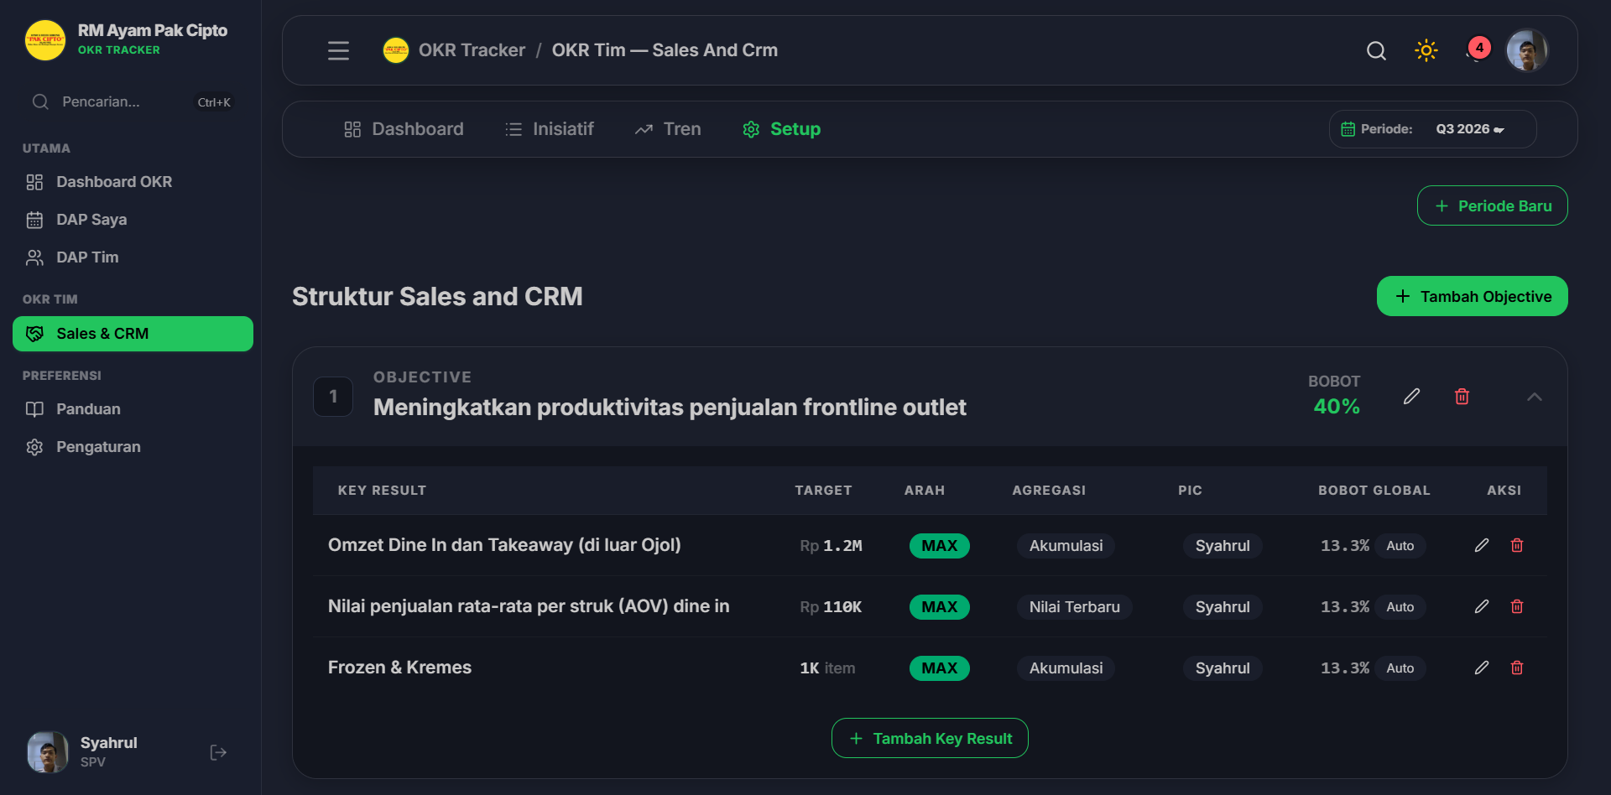Open DAP Tim in sidebar
This screenshot has height=795, width=1611.
(x=133, y=257)
